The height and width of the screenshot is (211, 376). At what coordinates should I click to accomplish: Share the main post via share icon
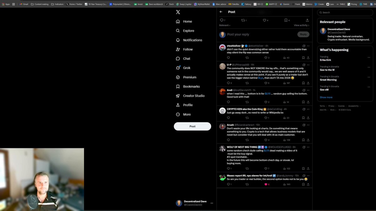(x=307, y=20)
